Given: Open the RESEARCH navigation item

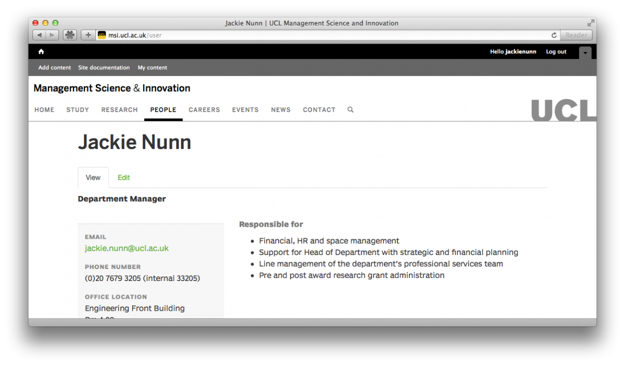Looking at the screenshot, I should pyautogui.click(x=120, y=109).
